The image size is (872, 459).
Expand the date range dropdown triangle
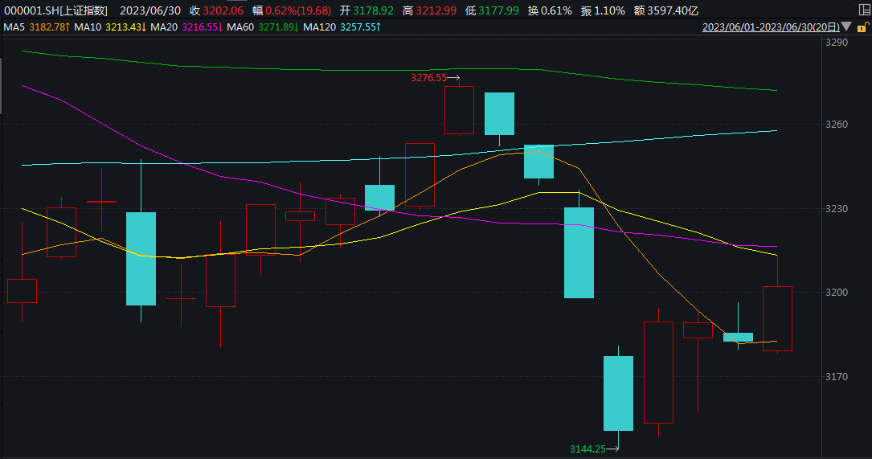click(846, 27)
